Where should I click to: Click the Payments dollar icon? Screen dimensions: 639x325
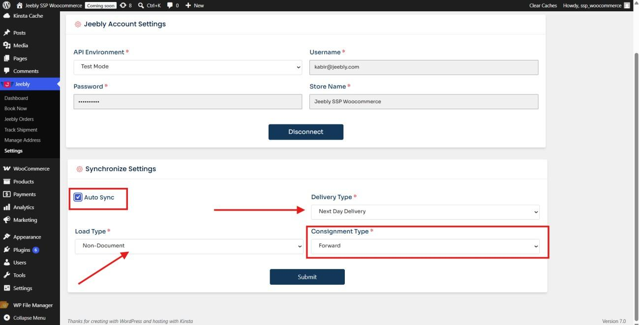click(x=7, y=194)
